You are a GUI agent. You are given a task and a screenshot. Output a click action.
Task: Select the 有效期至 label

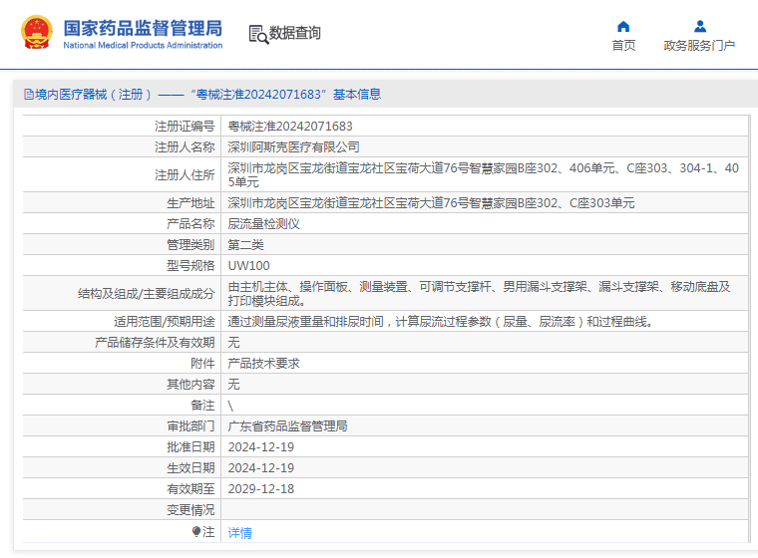(x=190, y=489)
